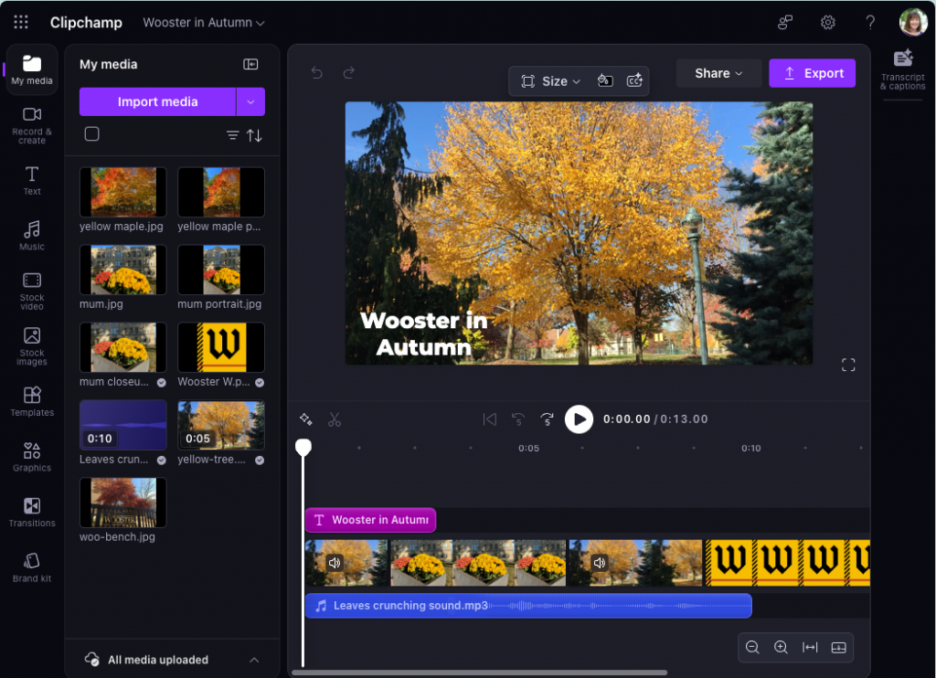Open the settings gear icon
936x678 pixels.
828,23
